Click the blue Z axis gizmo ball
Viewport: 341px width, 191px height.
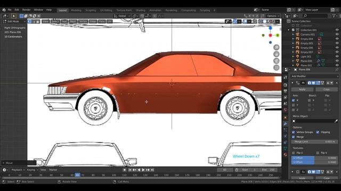(270, 28)
